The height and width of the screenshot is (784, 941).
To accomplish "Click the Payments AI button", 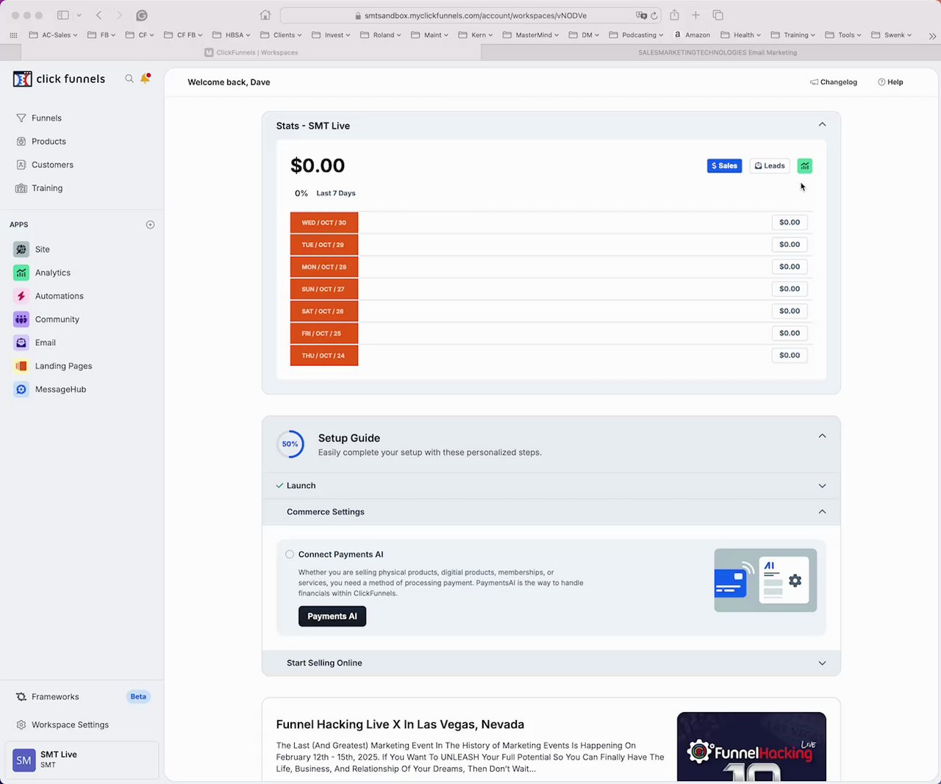I will (332, 616).
